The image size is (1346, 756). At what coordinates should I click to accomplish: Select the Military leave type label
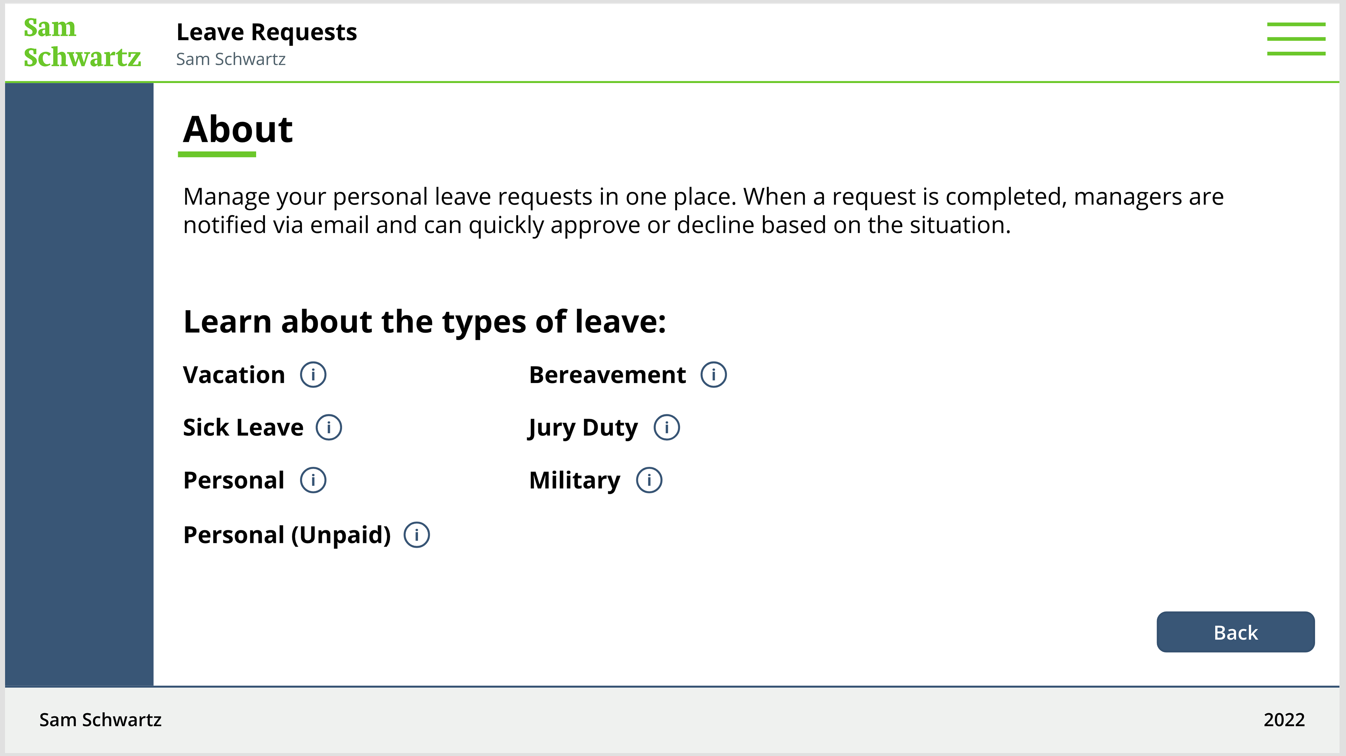click(x=575, y=481)
